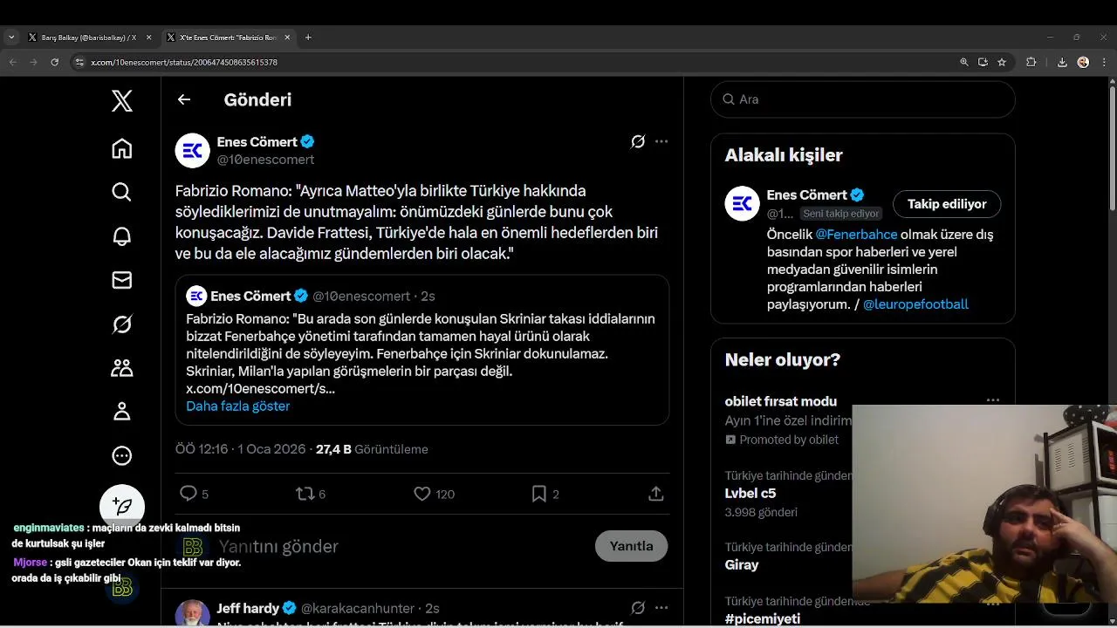Click the browser Forward button
Viewport: 1117px width, 628px height.
[x=33, y=62]
